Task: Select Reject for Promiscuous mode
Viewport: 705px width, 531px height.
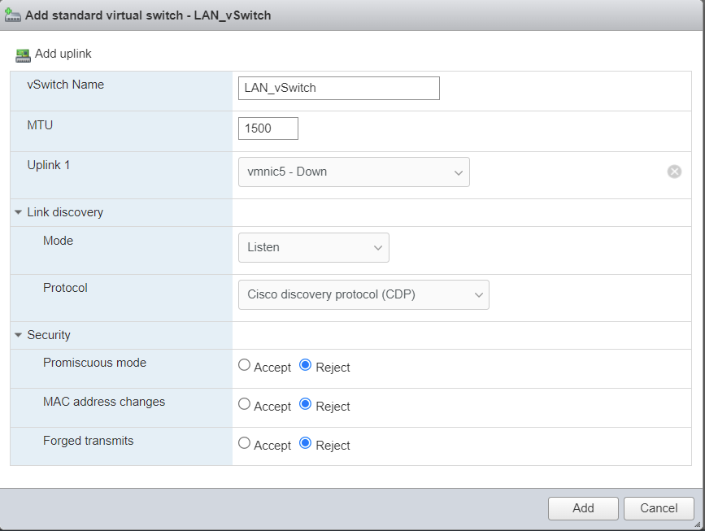Action: click(x=306, y=366)
